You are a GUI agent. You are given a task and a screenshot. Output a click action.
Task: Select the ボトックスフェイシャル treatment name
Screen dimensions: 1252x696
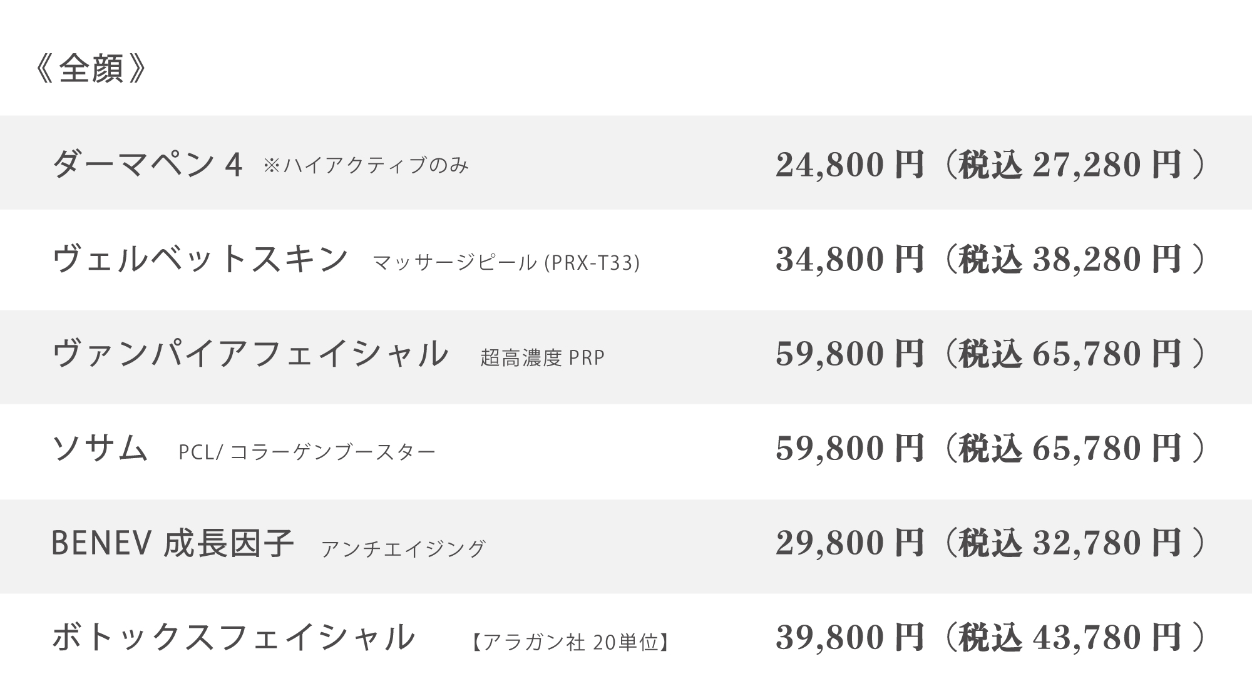[234, 637]
